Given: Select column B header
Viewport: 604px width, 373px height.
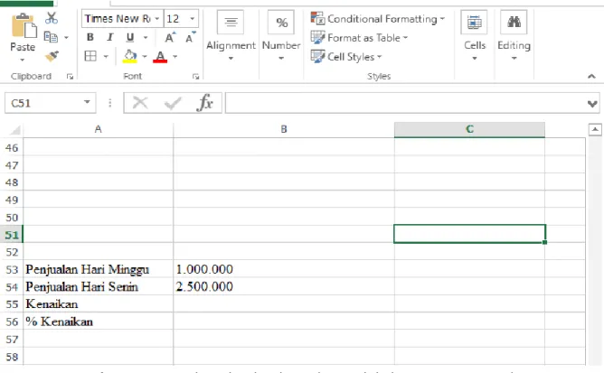Looking at the screenshot, I should (x=284, y=129).
